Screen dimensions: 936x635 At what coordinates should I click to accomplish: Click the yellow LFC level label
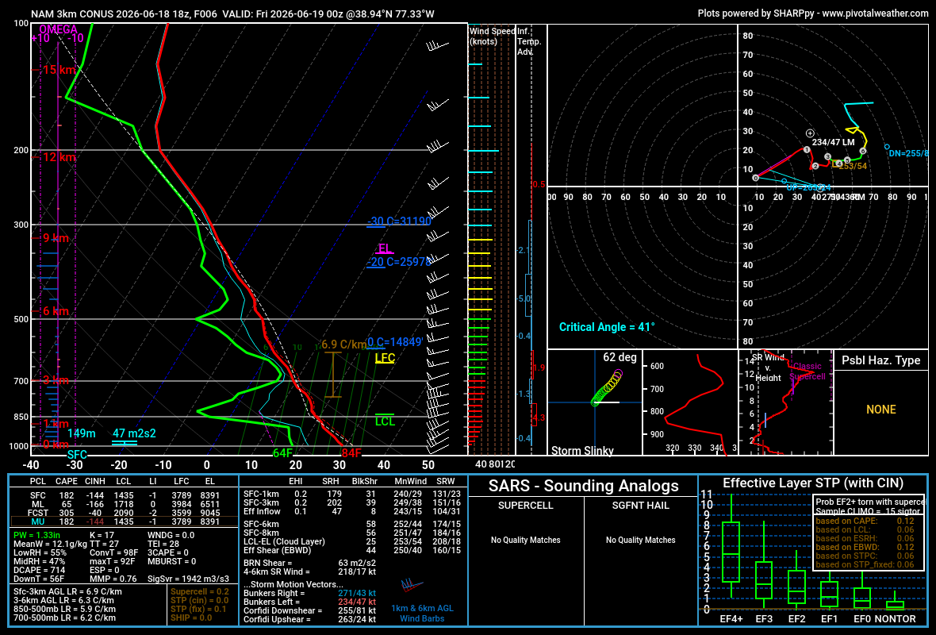(385, 358)
